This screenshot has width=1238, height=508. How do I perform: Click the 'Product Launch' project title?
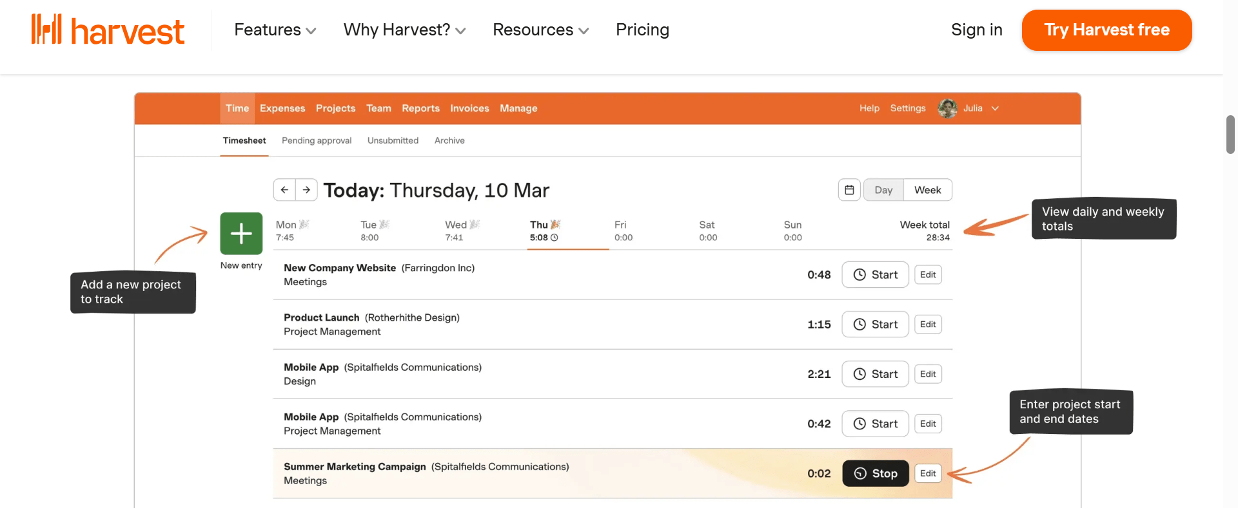[321, 317]
